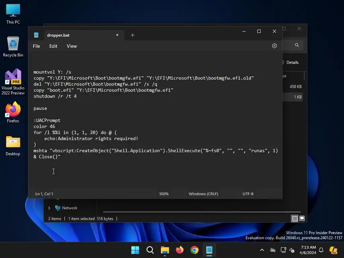Select the 1 KB file row in Explorer
344x258 pixels.
tap(293, 97)
